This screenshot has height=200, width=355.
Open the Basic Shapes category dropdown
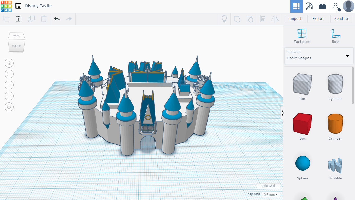(x=319, y=56)
